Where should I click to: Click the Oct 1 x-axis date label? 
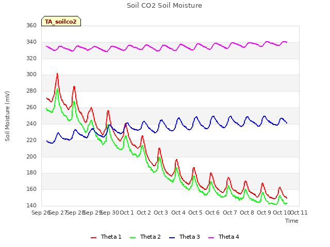pyautogui.click(x=127, y=213)
